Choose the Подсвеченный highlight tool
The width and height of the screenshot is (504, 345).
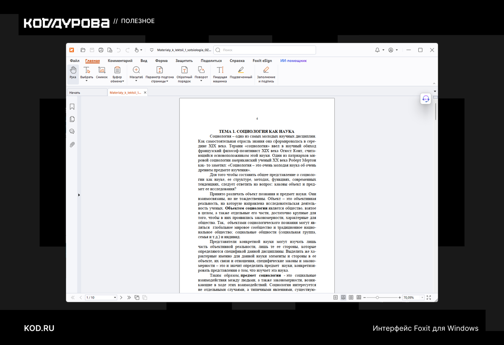pos(241,73)
